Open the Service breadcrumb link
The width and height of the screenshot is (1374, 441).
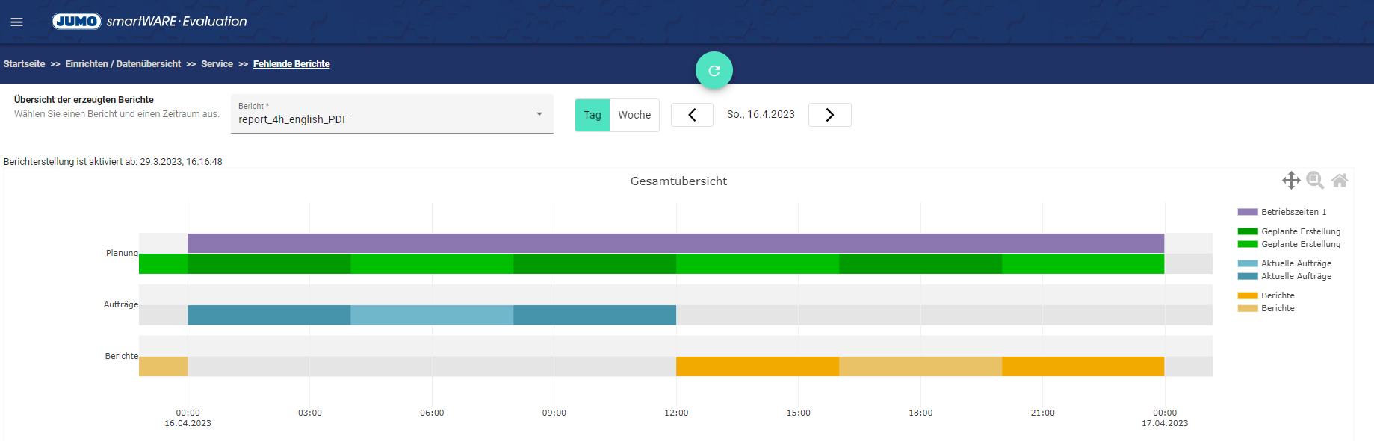[217, 64]
